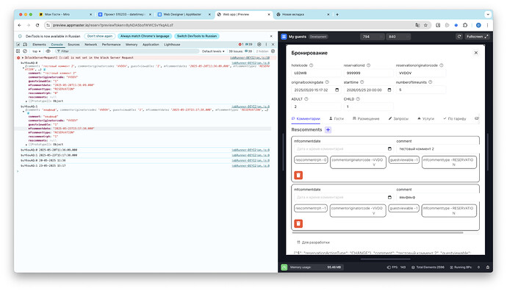Screen dimensions: 507x291
Task: Refresh the AppMaster preview
Action: click(x=459, y=37)
